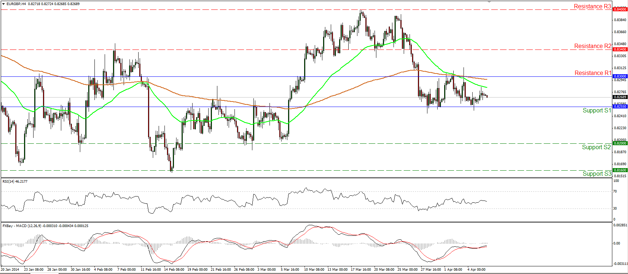Click the 0.84000 red price tag
The height and width of the screenshot is (274, 628).
[620, 9]
